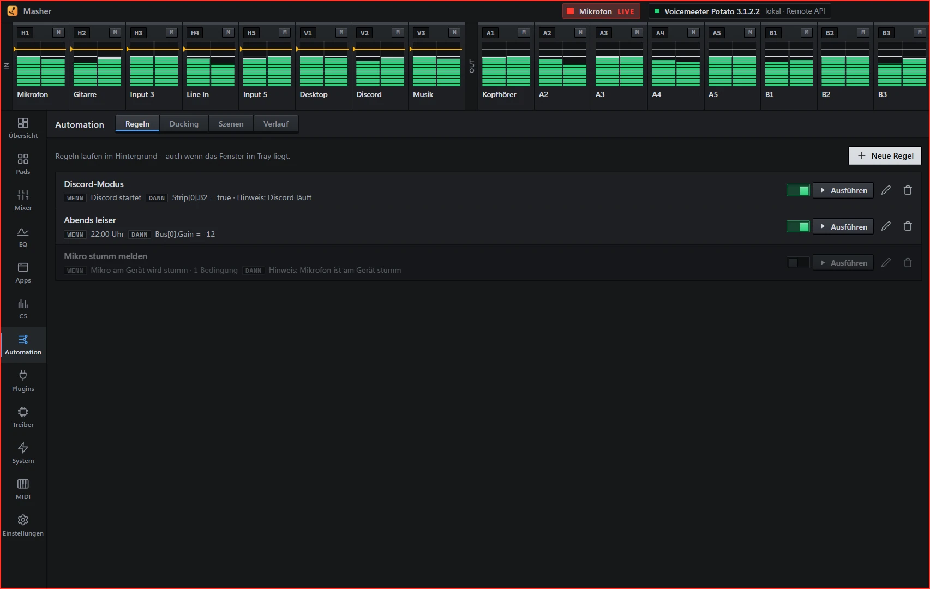Click the Masher app logo icon
Viewport: 930px width, 589px height.
pyautogui.click(x=13, y=11)
